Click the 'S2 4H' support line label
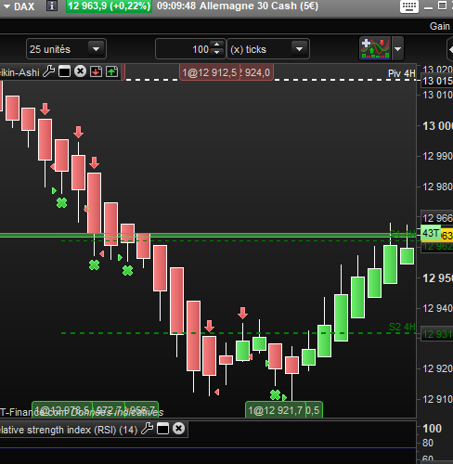Screen dimensions: 453x464 coord(402,327)
